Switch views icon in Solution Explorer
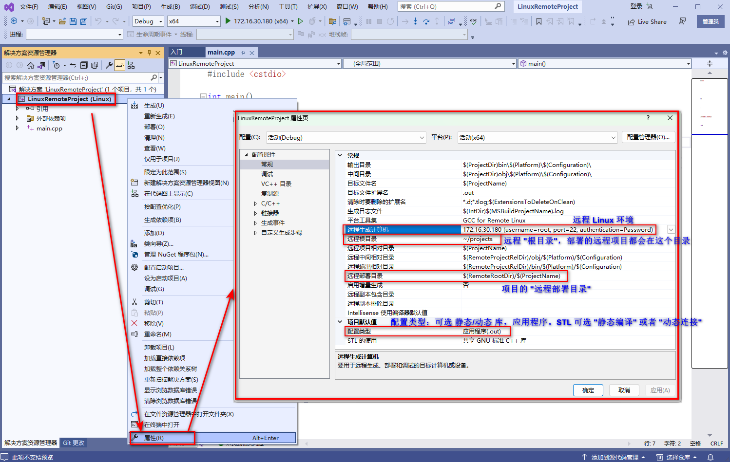The width and height of the screenshot is (730, 462). pyautogui.click(x=41, y=65)
